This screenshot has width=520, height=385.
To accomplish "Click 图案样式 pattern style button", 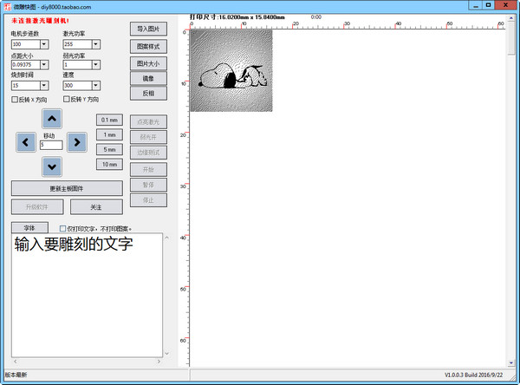I will pos(148,47).
